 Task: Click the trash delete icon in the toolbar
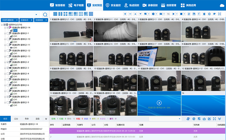[x=204, y=14]
